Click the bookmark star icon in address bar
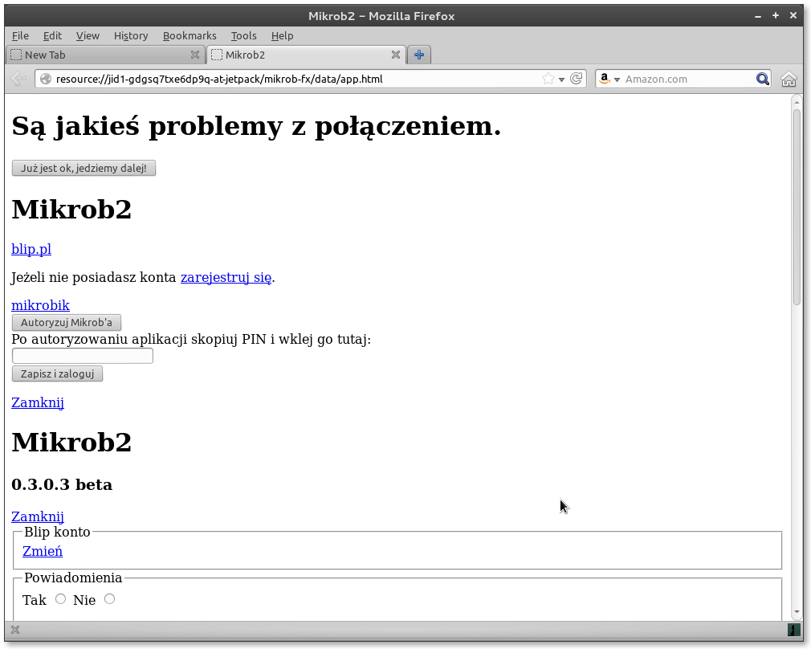811x649 pixels. [x=548, y=79]
